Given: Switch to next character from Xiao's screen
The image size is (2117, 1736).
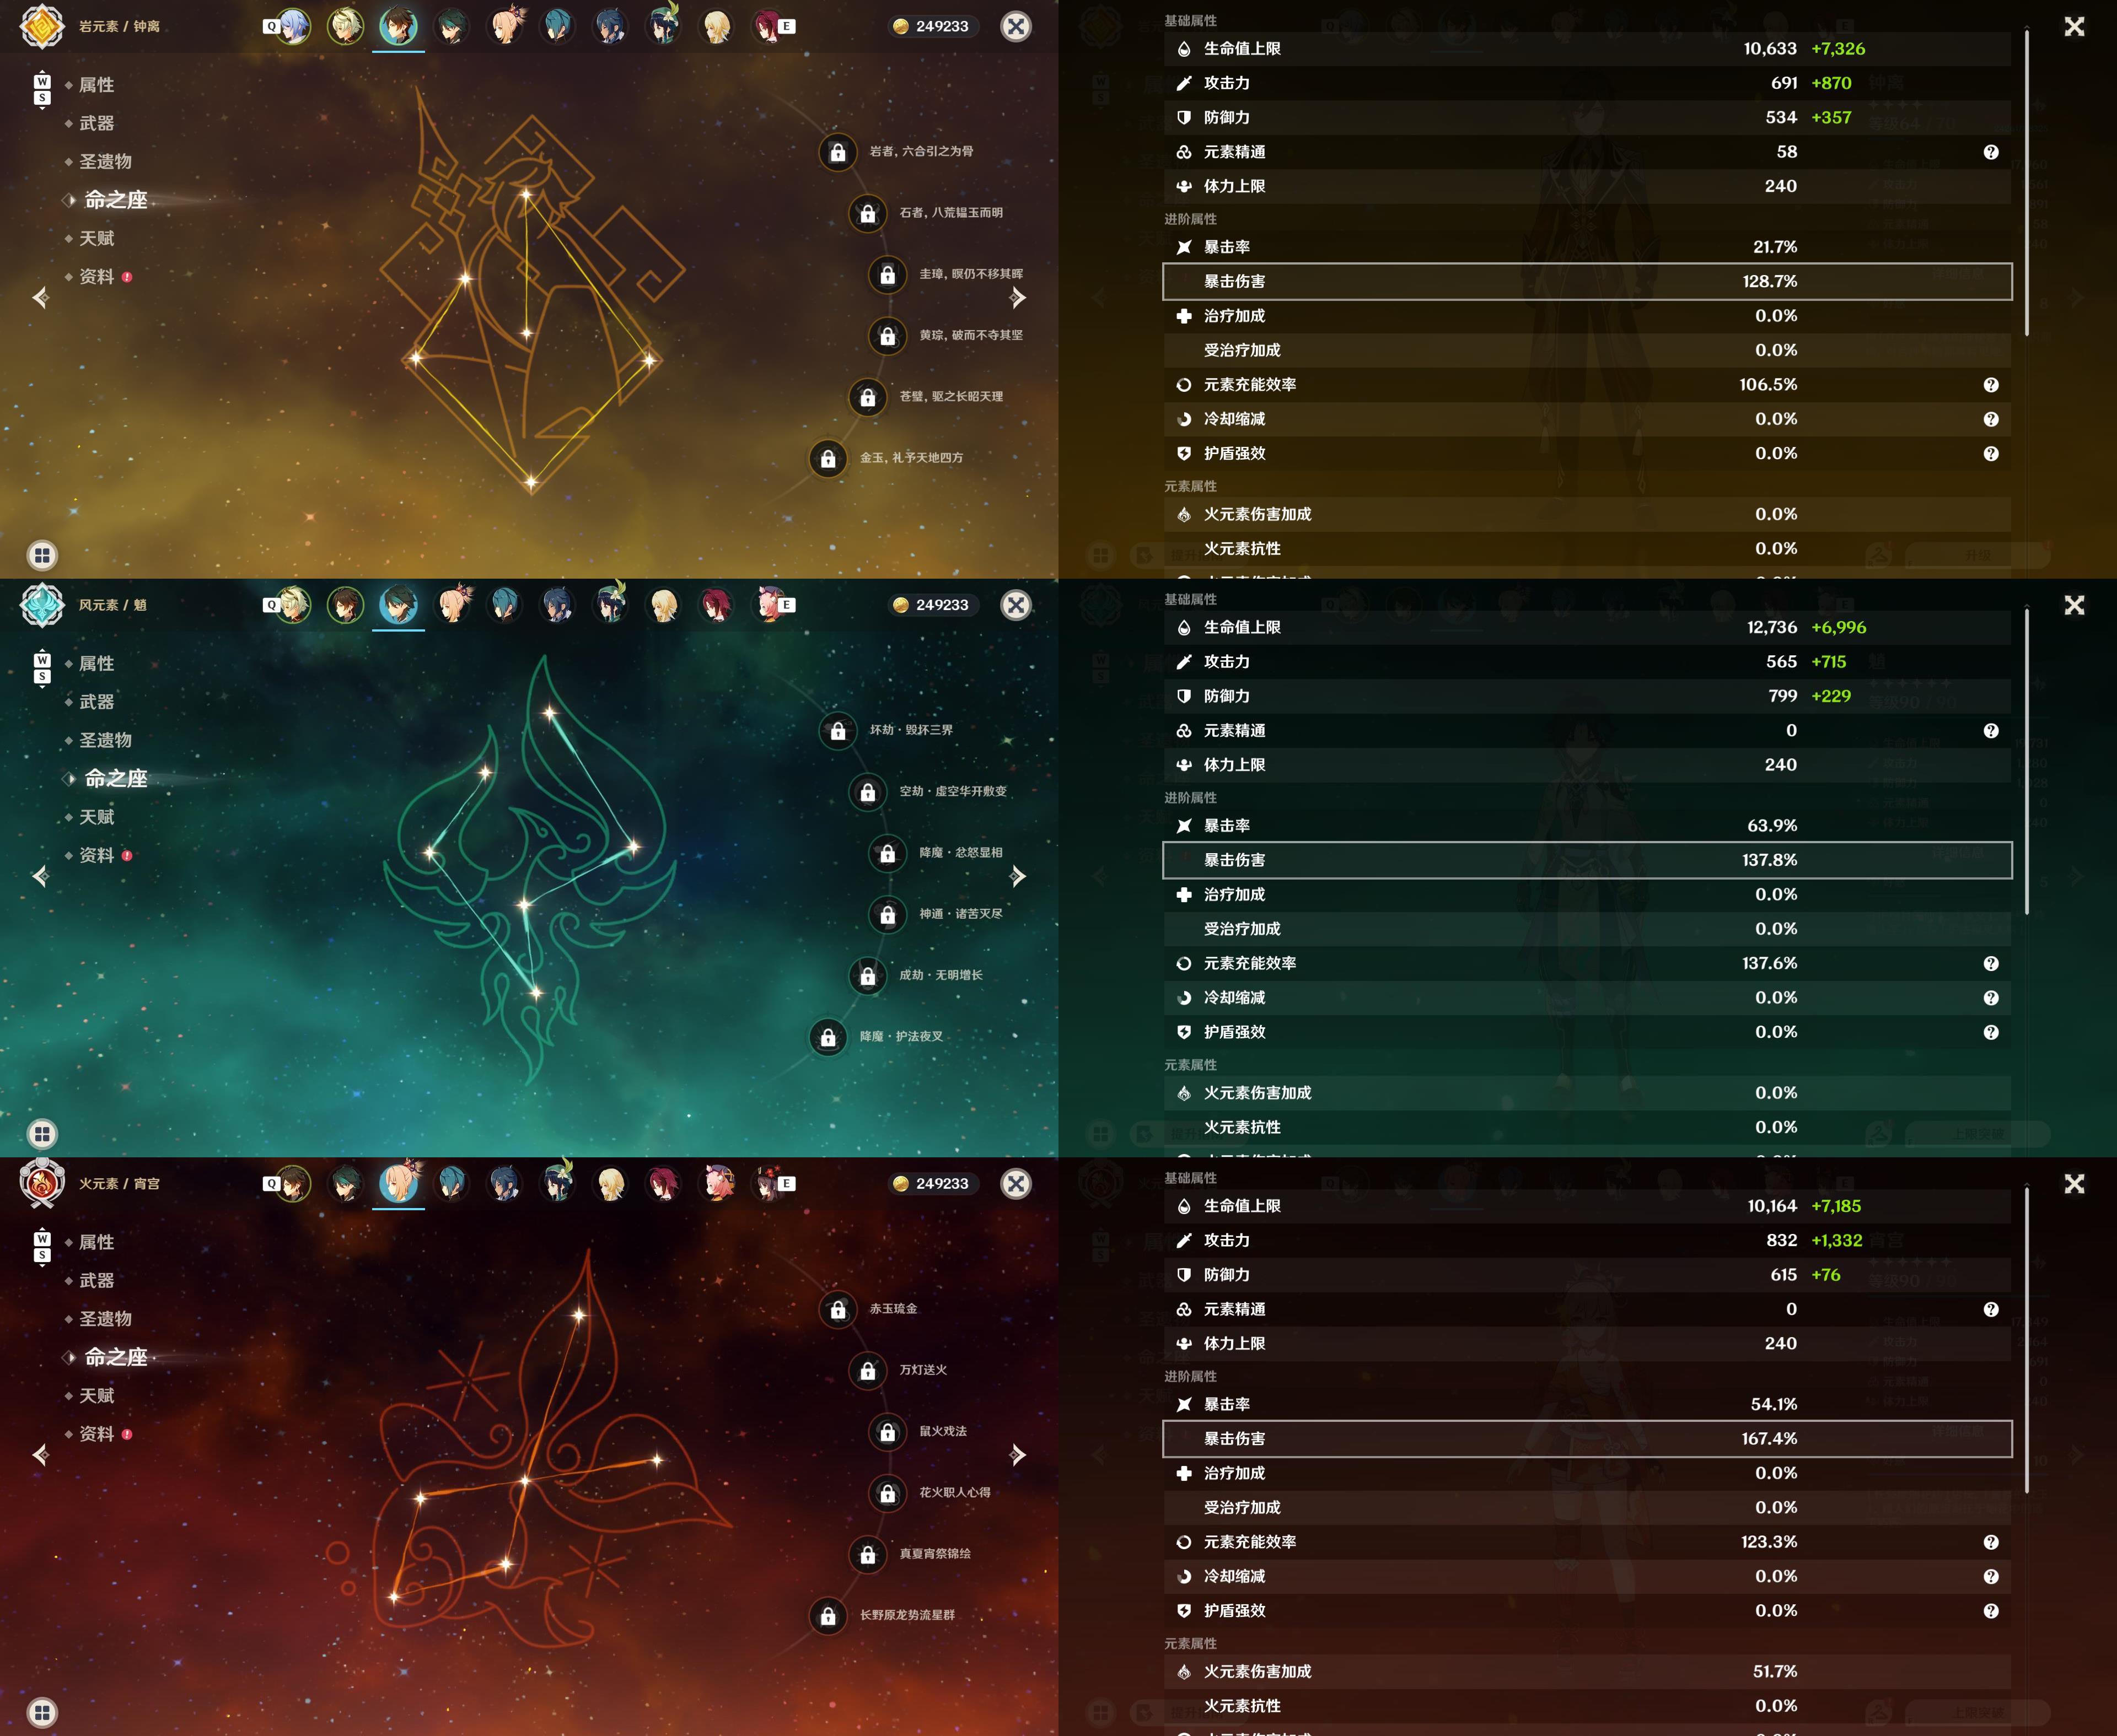Looking at the screenshot, I should tap(1018, 876).
